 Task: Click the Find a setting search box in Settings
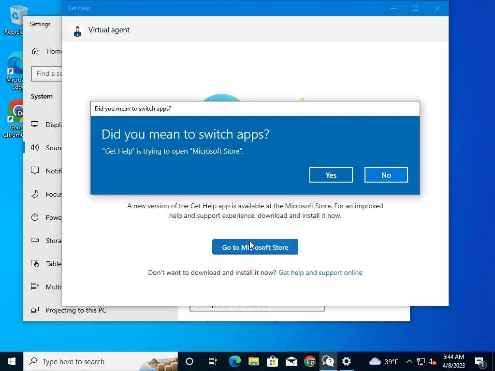47,73
